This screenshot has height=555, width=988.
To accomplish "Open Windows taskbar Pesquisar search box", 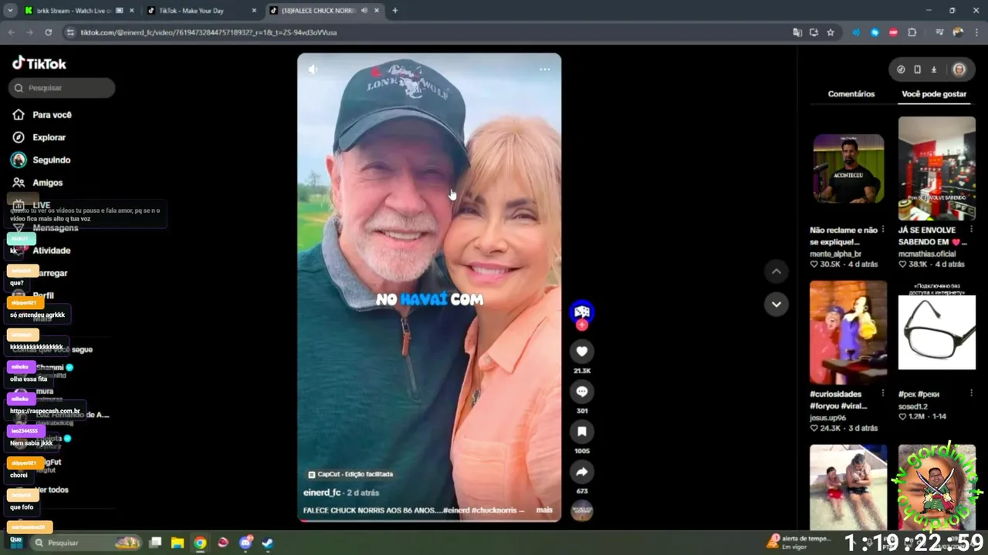I will [x=86, y=543].
